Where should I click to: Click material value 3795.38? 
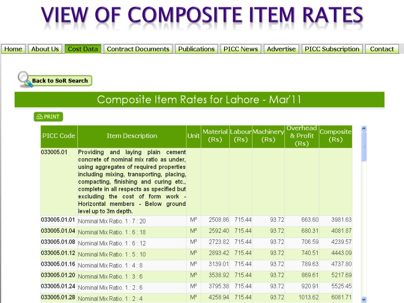point(219,286)
